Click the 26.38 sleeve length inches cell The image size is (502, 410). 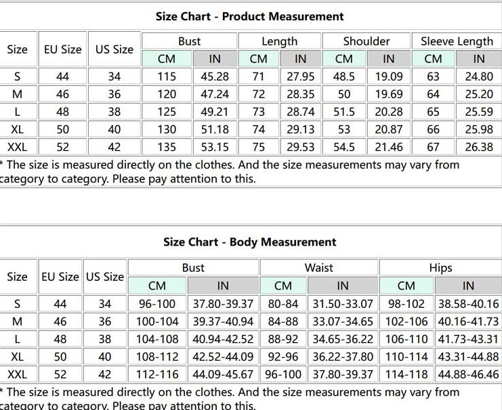pyautogui.click(x=479, y=147)
